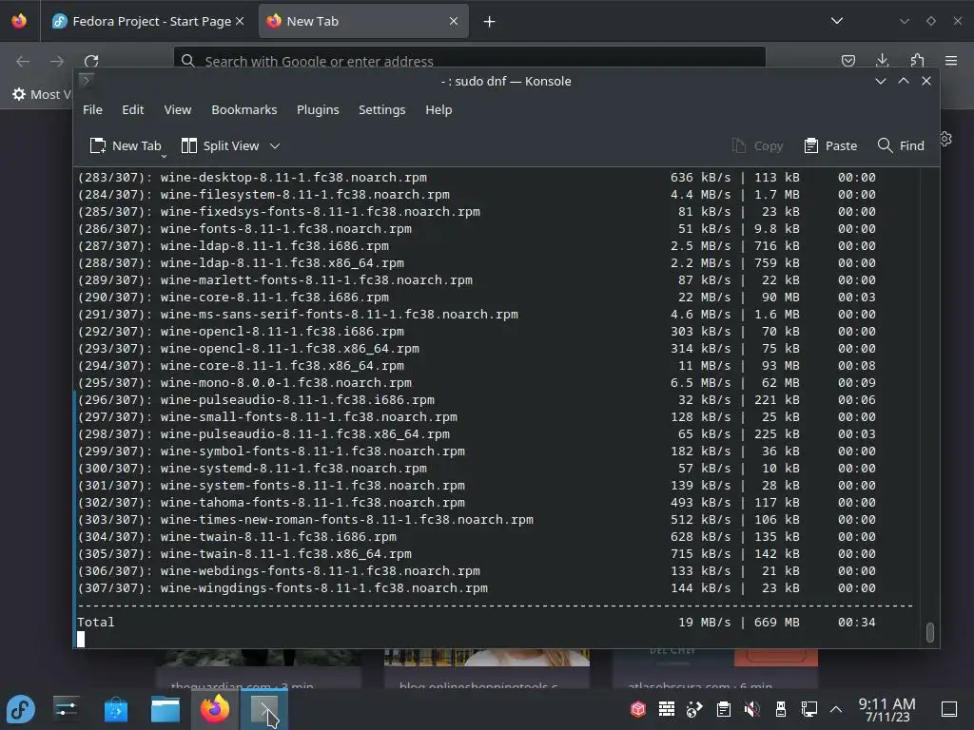Open Konsole Bookmarks menu
Viewport: 974px width, 730px height.
tap(244, 110)
